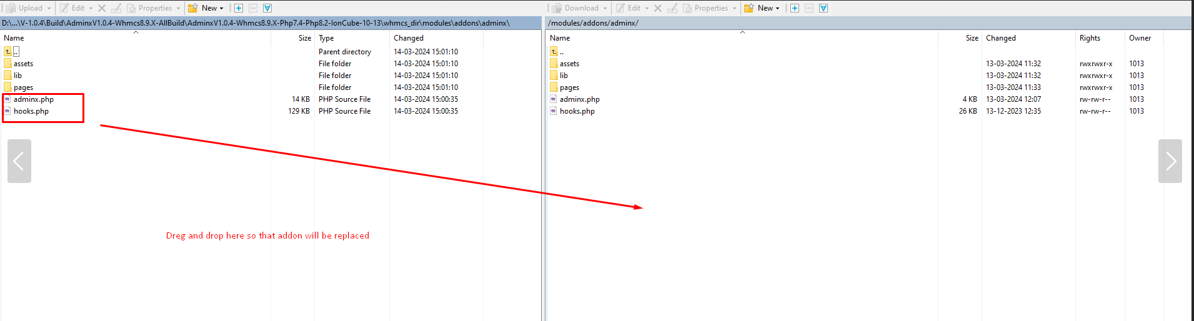Select hooks.php in the remote panel
1194x321 pixels.
click(x=577, y=111)
